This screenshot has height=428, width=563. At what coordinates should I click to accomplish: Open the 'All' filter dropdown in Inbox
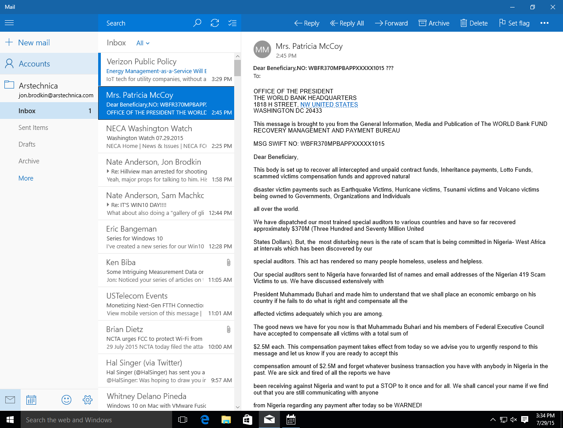[x=142, y=43]
